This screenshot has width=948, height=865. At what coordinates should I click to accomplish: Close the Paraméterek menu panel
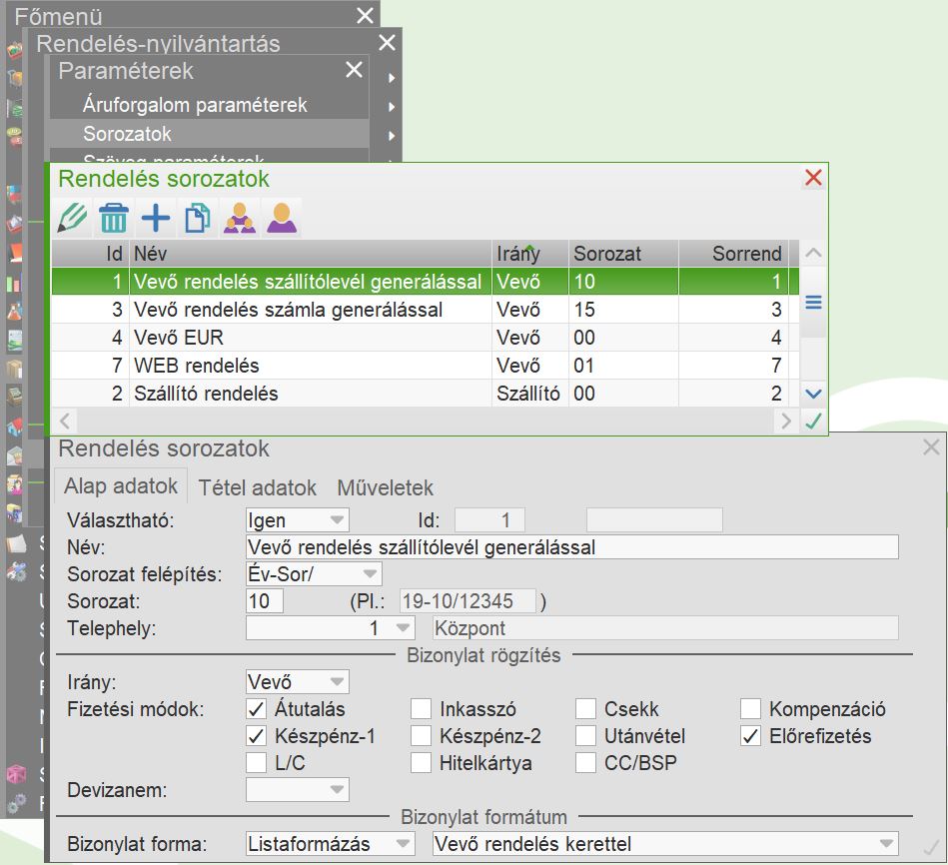[x=354, y=70]
